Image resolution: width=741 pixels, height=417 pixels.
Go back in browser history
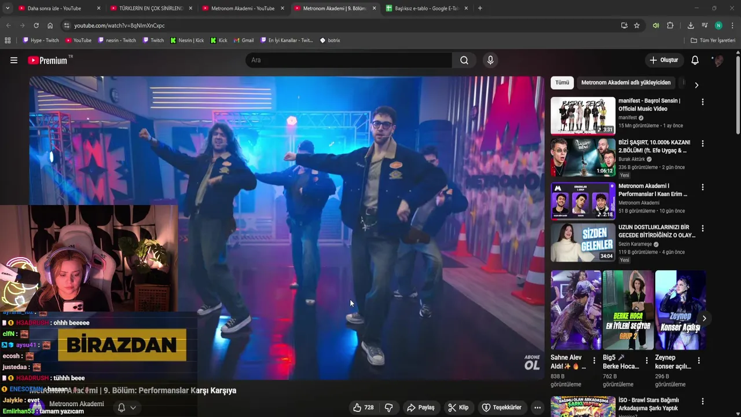pos(9,25)
